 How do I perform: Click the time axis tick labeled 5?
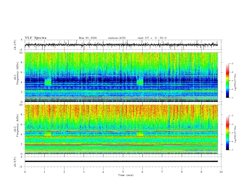[123, 172]
